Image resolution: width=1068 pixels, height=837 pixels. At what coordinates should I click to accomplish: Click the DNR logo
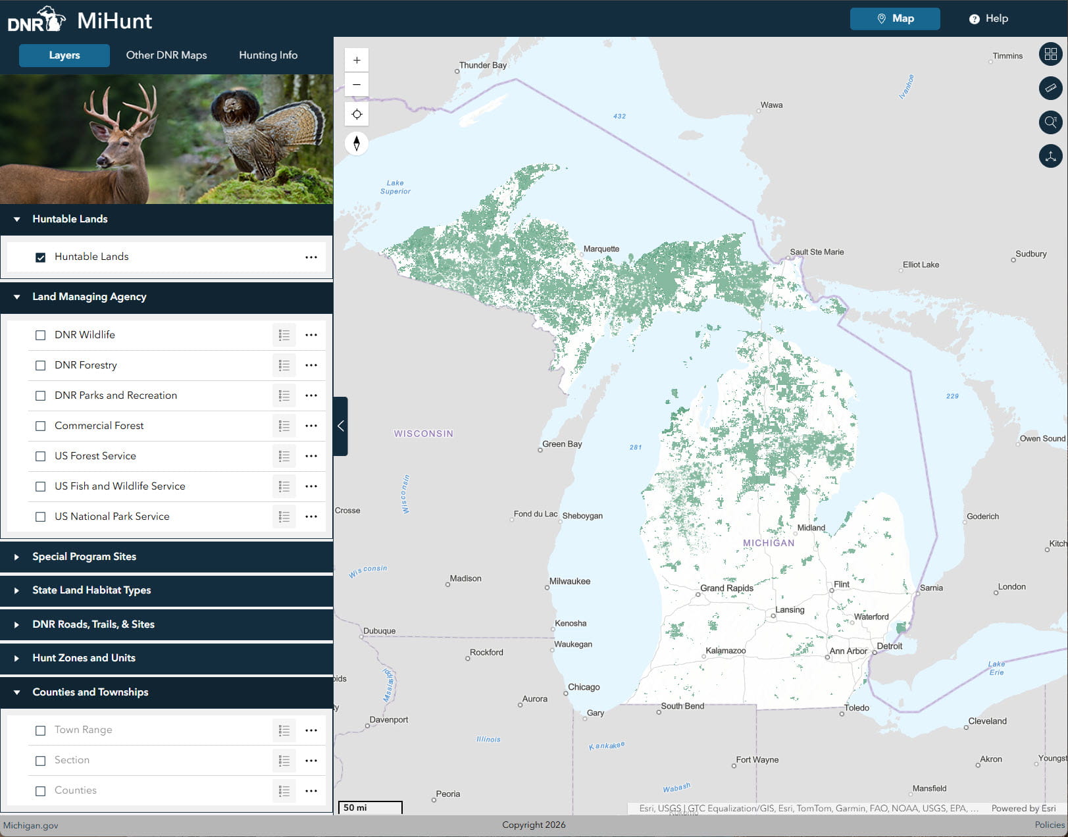tap(37, 19)
